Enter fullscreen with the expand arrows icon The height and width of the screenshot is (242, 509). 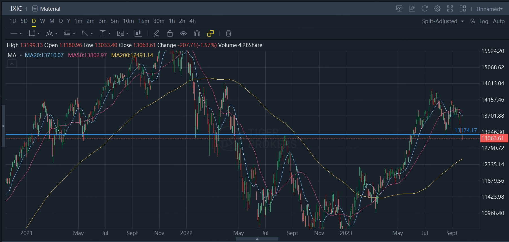450,9
